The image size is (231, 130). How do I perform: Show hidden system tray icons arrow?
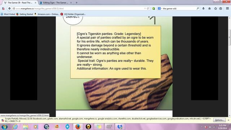201,127
